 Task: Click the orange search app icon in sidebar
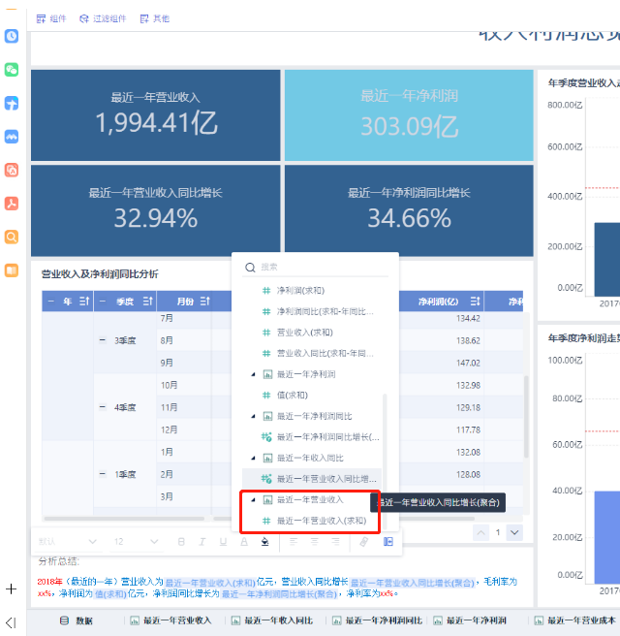tap(12, 237)
